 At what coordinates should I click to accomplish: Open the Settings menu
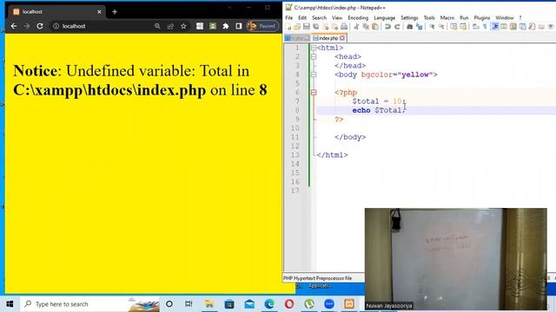click(409, 17)
